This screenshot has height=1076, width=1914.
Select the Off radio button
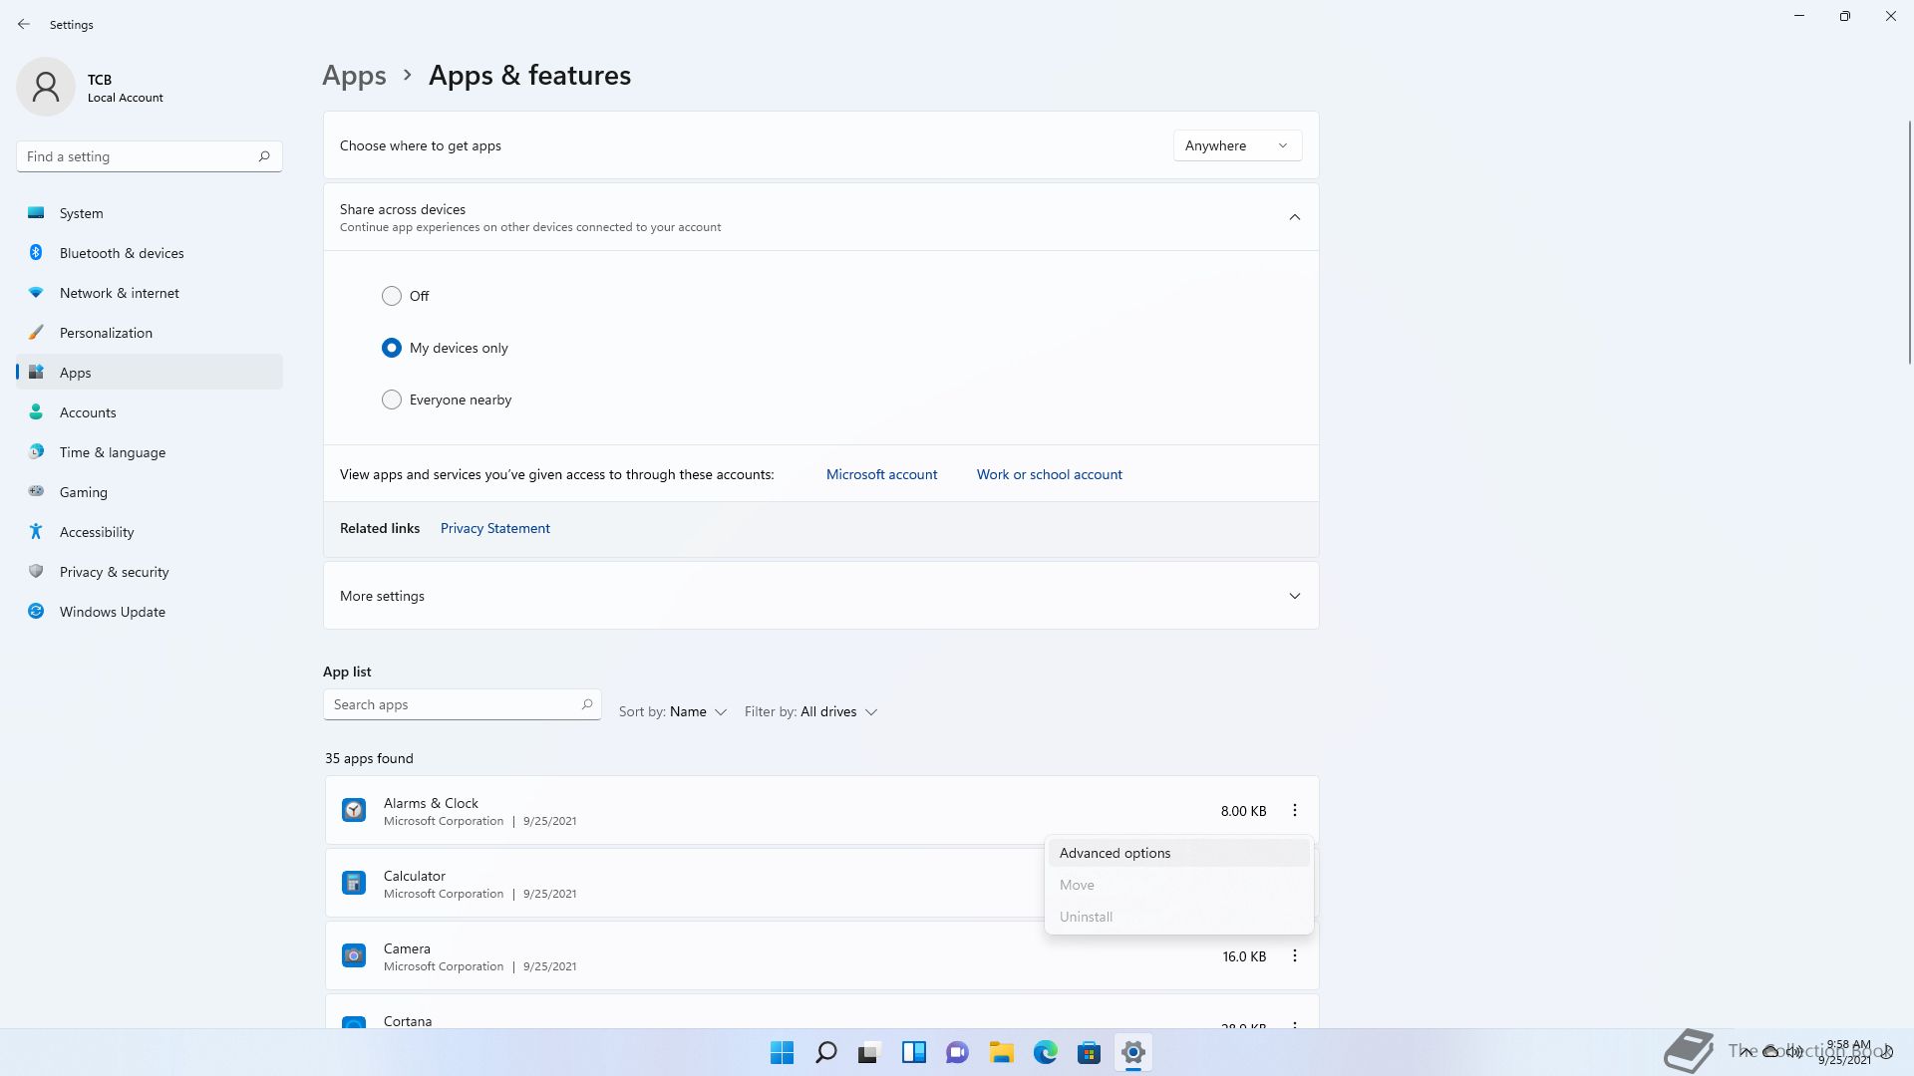392,296
